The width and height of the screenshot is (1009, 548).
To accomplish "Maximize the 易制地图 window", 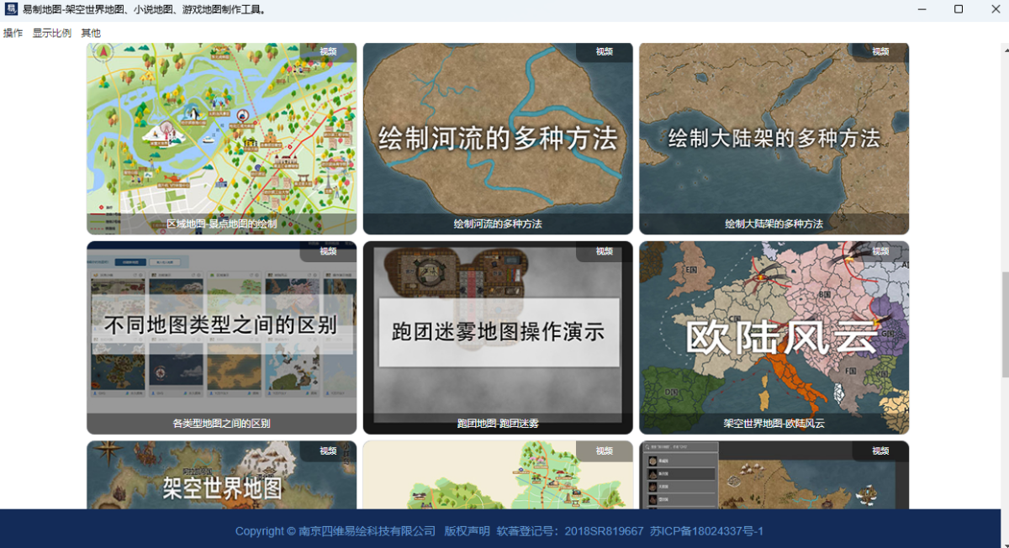I will click(958, 10).
